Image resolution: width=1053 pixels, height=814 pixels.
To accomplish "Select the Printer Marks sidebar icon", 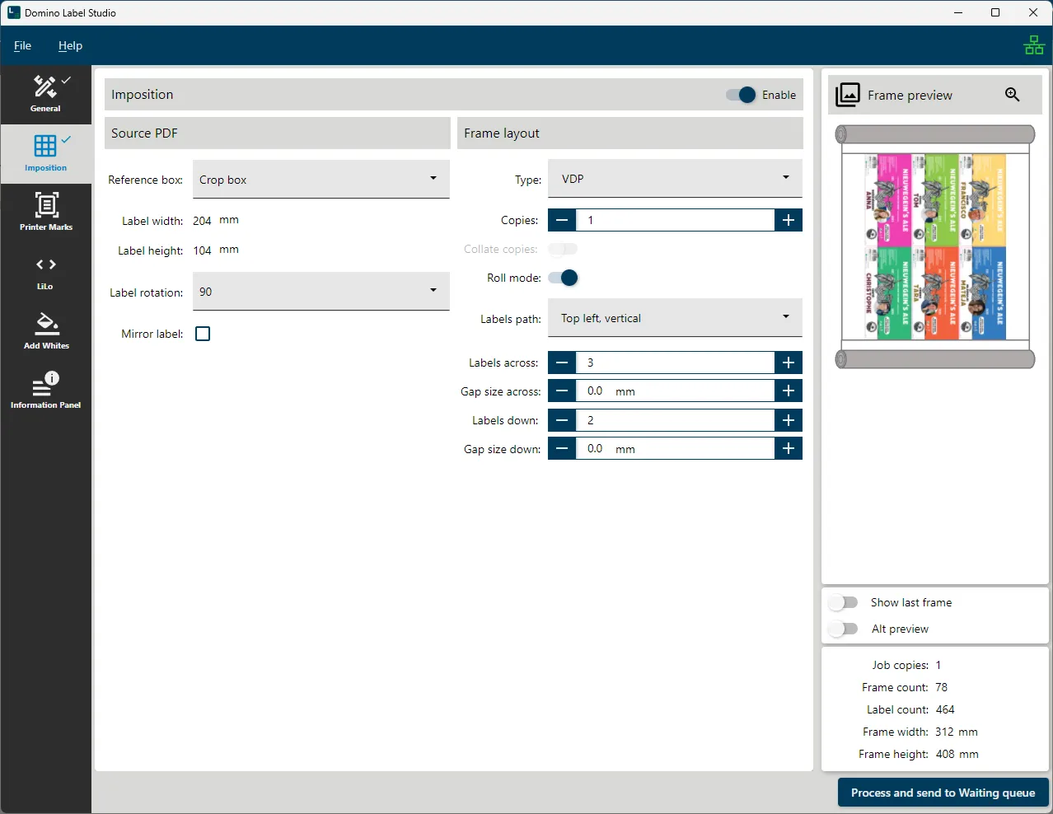I will tap(45, 212).
